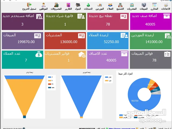
Task: Click icon on اضافة مستخدم جديد tile
Action: 39,17
